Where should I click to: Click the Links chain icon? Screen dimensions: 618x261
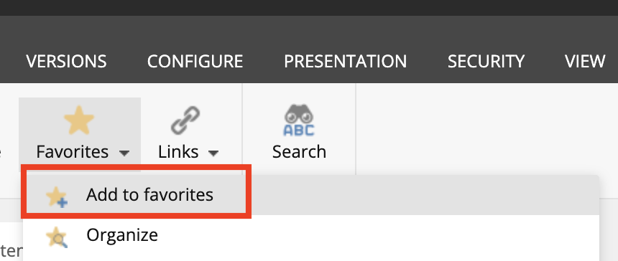click(x=185, y=120)
